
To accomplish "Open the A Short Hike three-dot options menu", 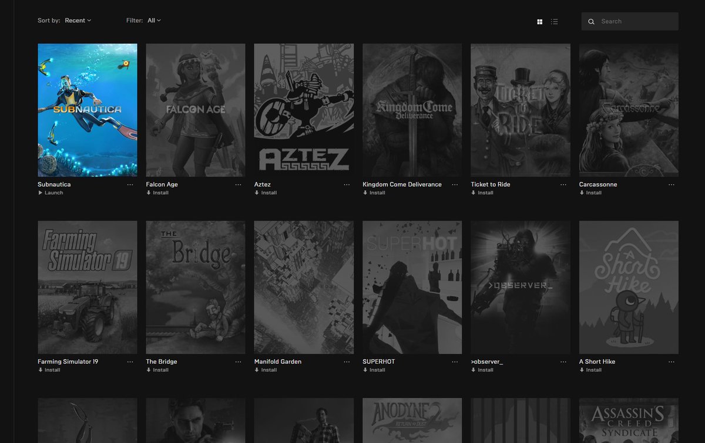I will 672,361.
